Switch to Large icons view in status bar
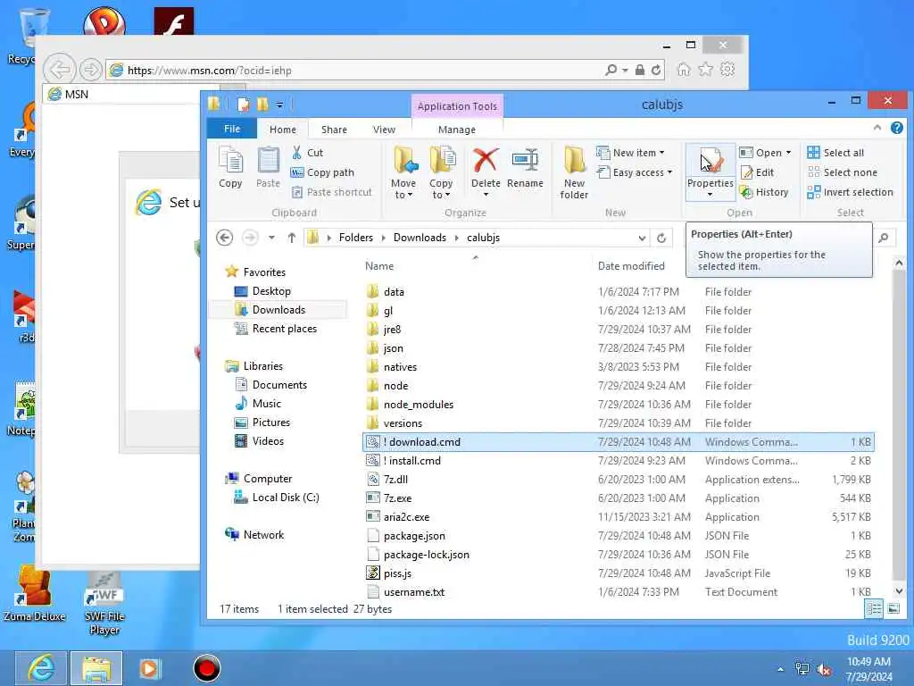914x686 pixels. click(893, 609)
